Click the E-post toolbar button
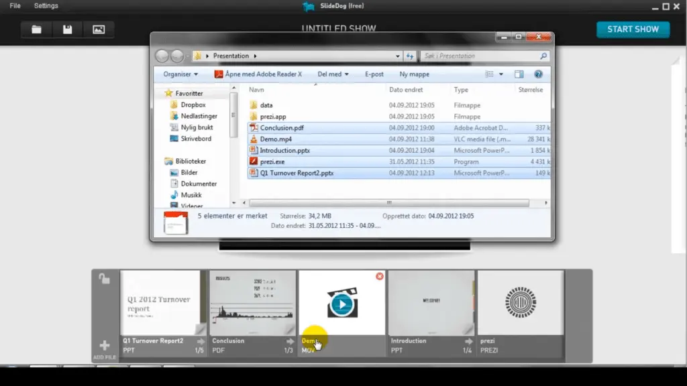 374,74
